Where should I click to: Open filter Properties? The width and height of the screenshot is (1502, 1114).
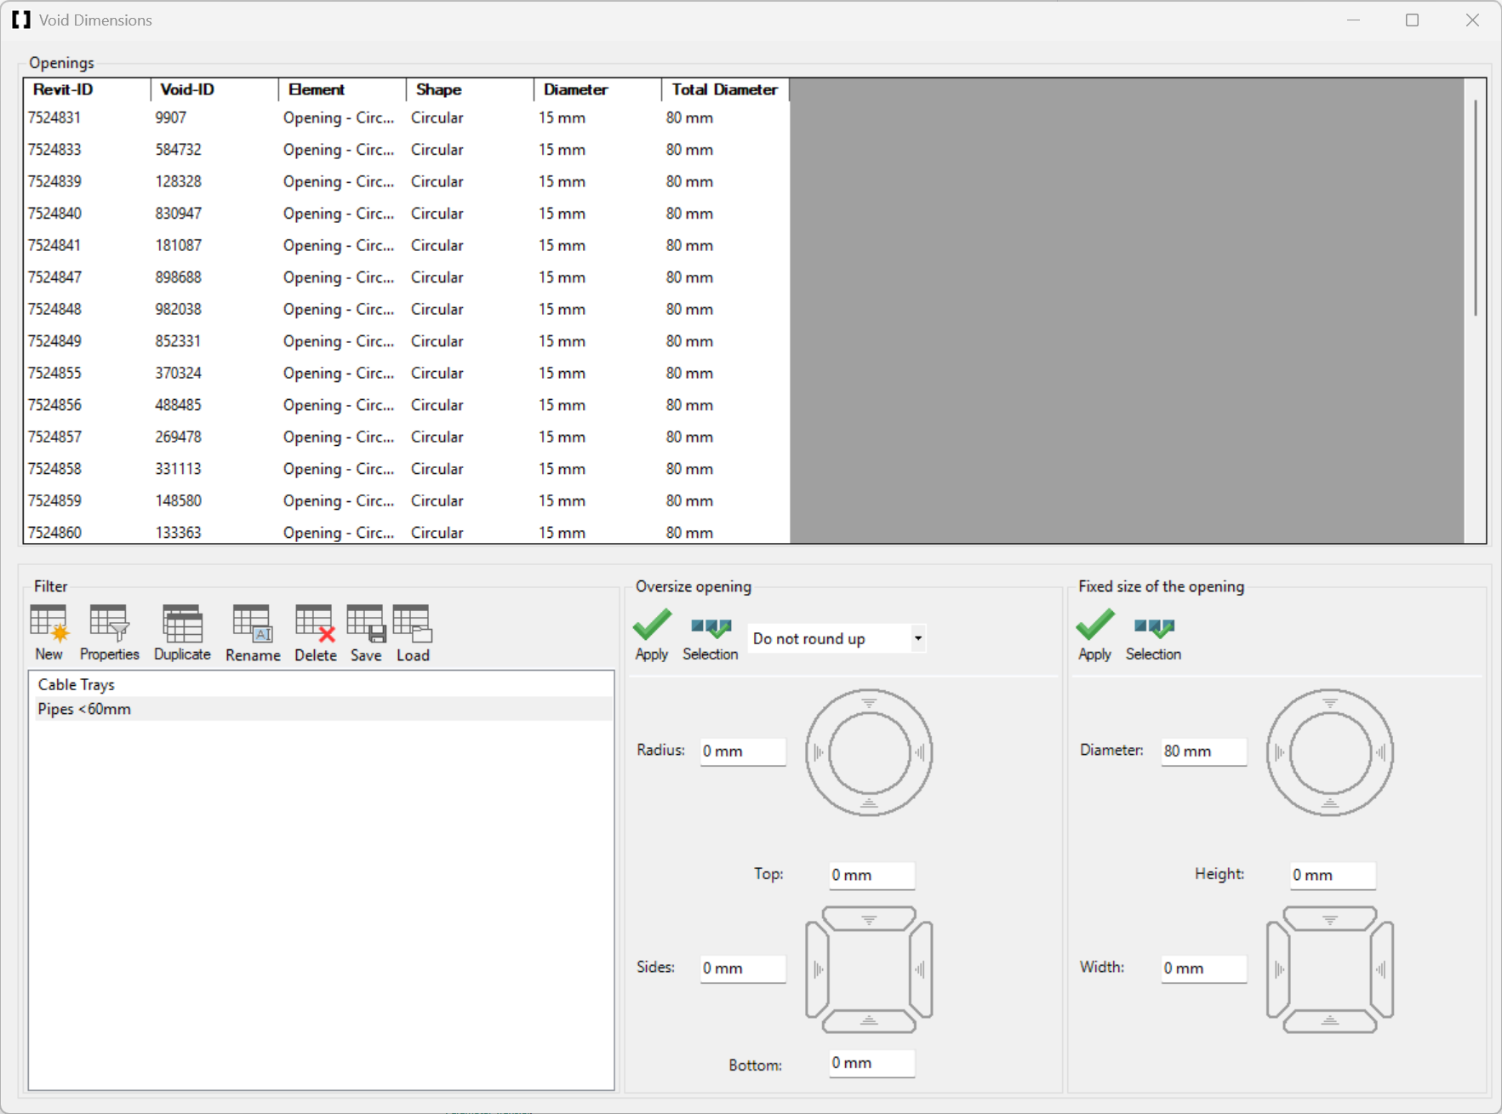tap(109, 633)
